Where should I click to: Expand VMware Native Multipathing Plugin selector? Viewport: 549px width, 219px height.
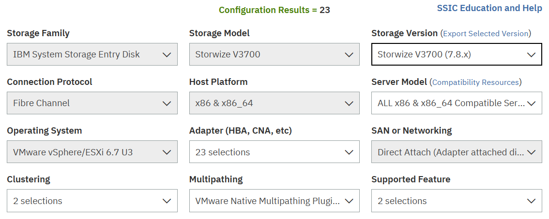coord(274,201)
